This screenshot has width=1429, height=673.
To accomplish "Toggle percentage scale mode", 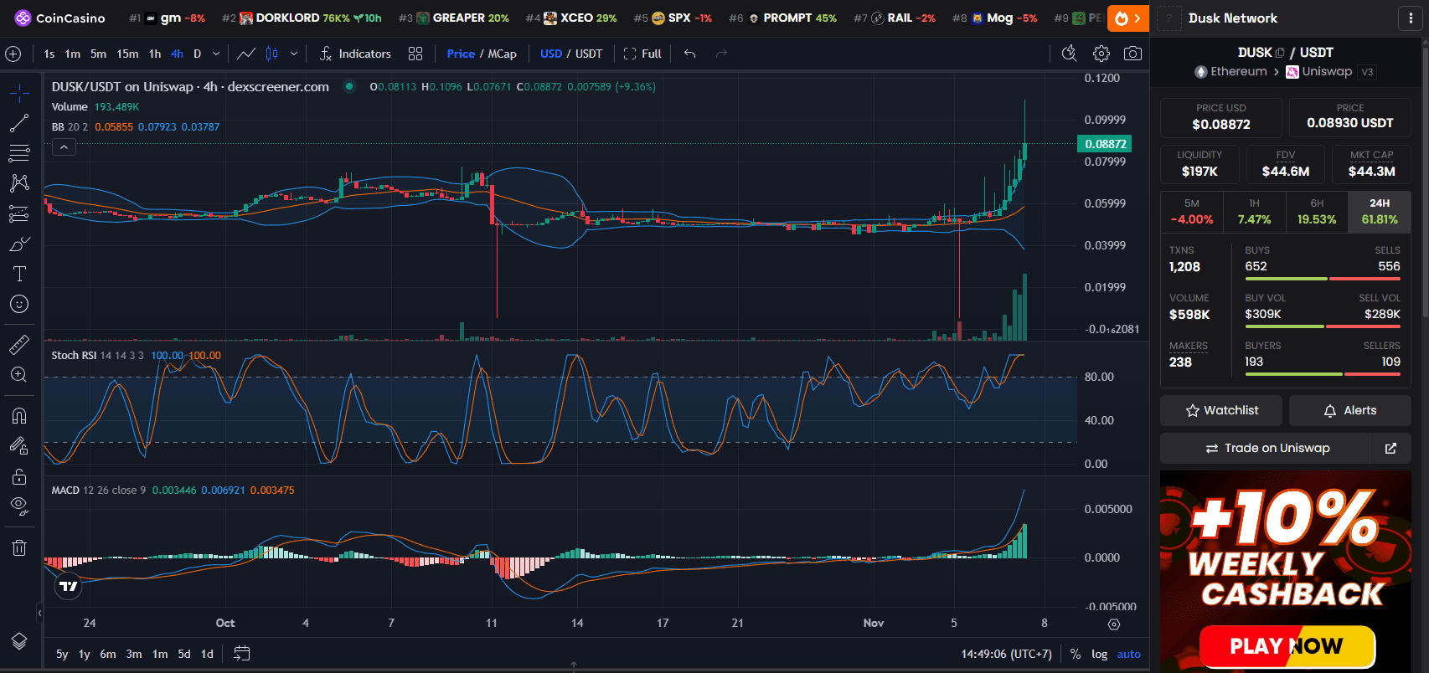I will tap(1076, 654).
